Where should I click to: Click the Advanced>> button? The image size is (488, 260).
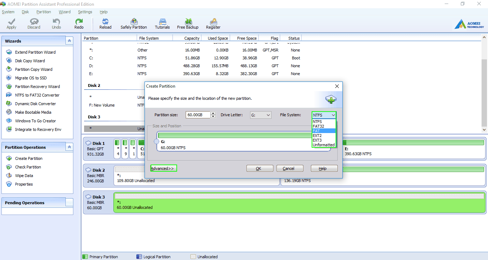click(164, 168)
